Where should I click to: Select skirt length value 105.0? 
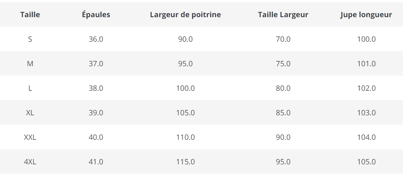(366, 162)
